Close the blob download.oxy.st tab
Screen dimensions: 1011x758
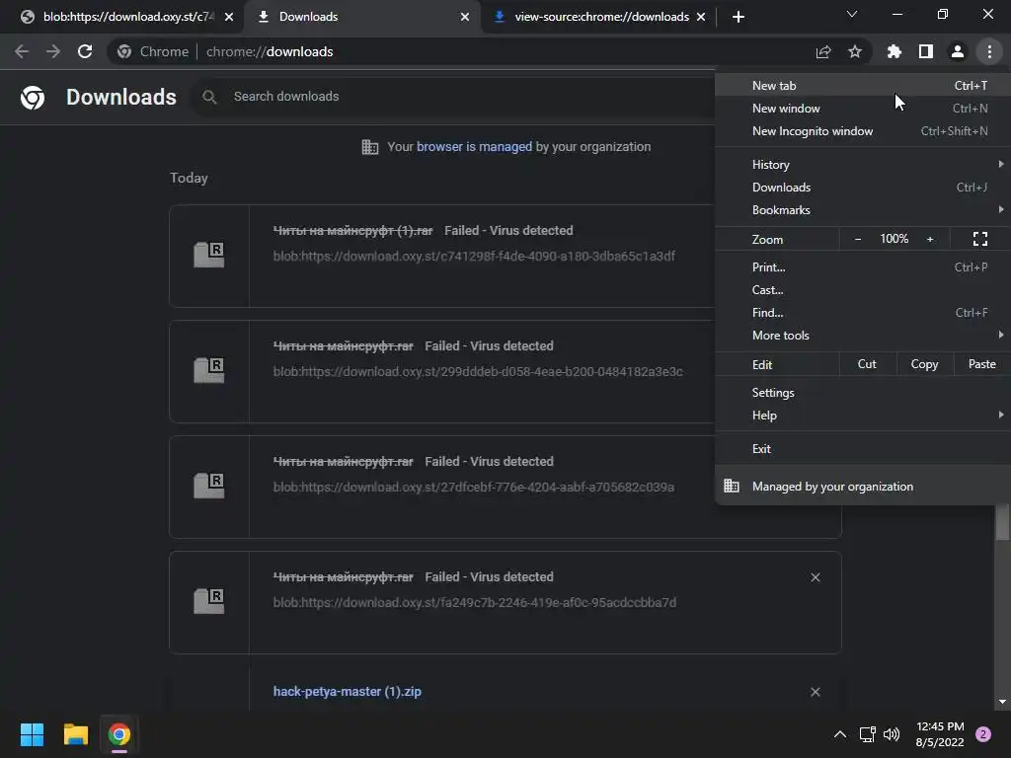point(229,17)
